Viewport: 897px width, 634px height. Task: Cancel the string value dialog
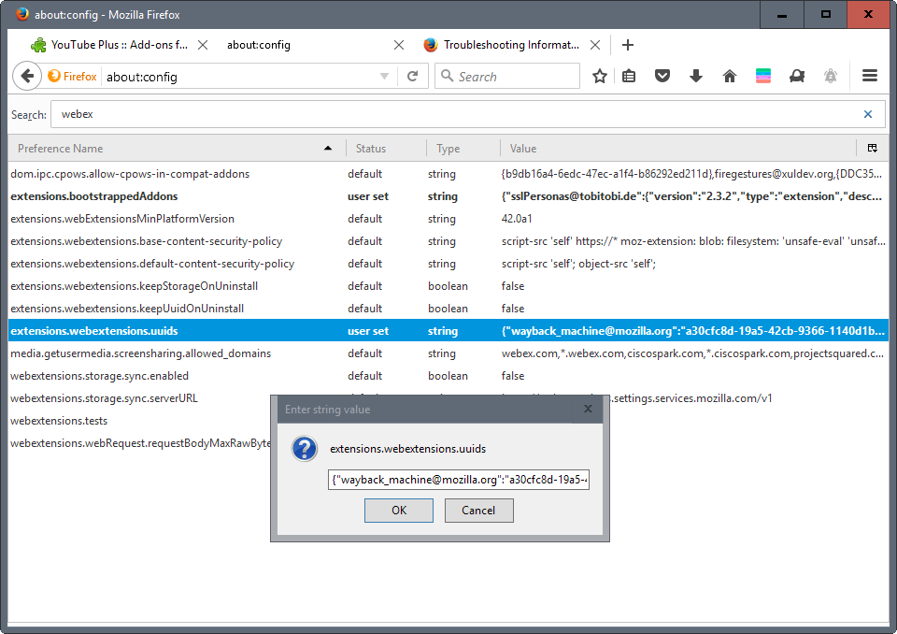(x=478, y=511)
